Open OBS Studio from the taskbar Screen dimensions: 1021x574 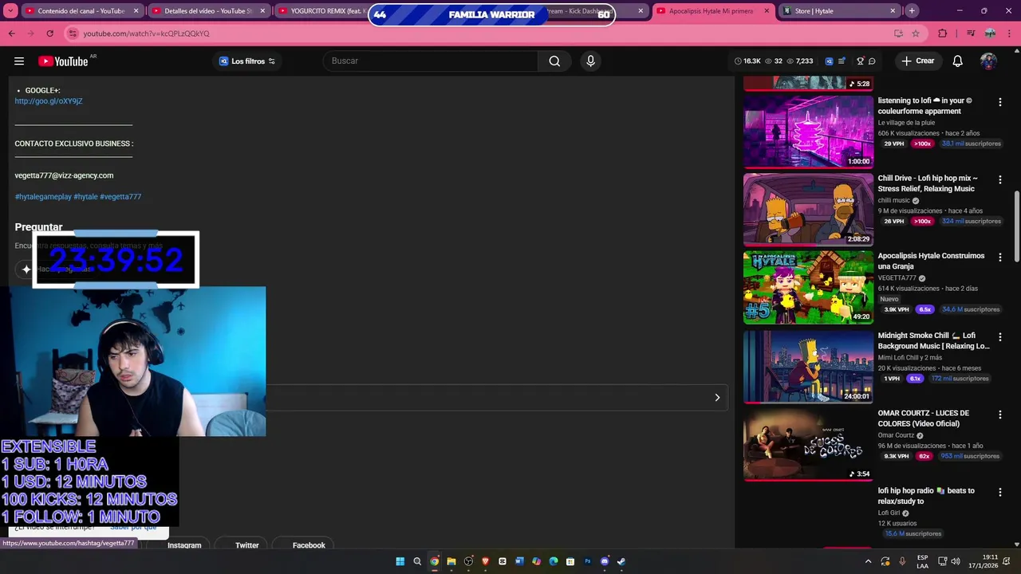tap(468, 561)
